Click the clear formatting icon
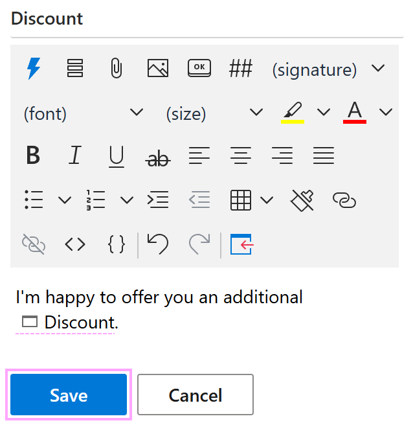The height and width of the screenshot is (425, 413). [x=302, y=200]
